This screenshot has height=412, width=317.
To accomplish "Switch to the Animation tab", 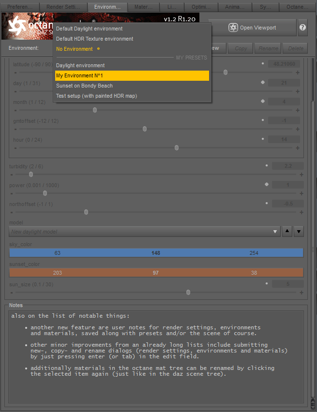I will point(235,7).
